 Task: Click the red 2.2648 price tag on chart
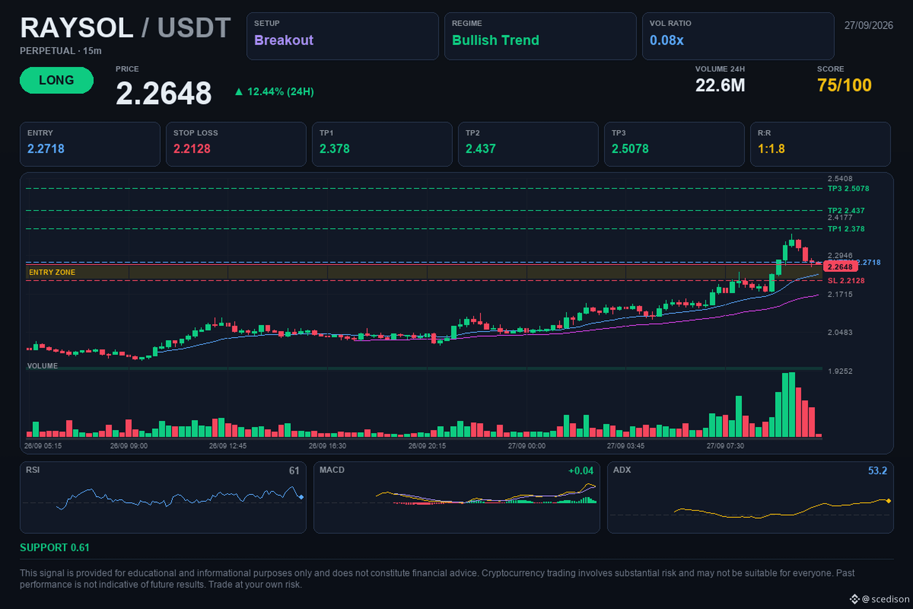click(x=840, y=267)
